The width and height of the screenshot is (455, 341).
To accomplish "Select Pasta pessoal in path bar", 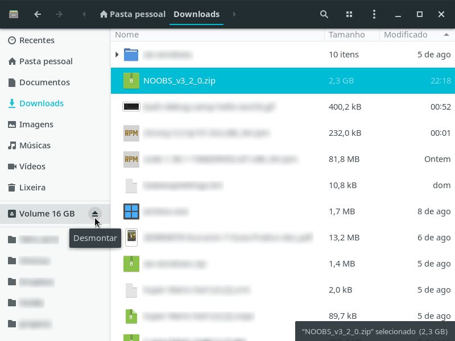I will pyautogui.click(x=133, y=14).
